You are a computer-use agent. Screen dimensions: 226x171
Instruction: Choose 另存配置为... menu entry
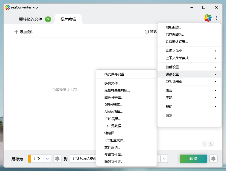[189, 35]
